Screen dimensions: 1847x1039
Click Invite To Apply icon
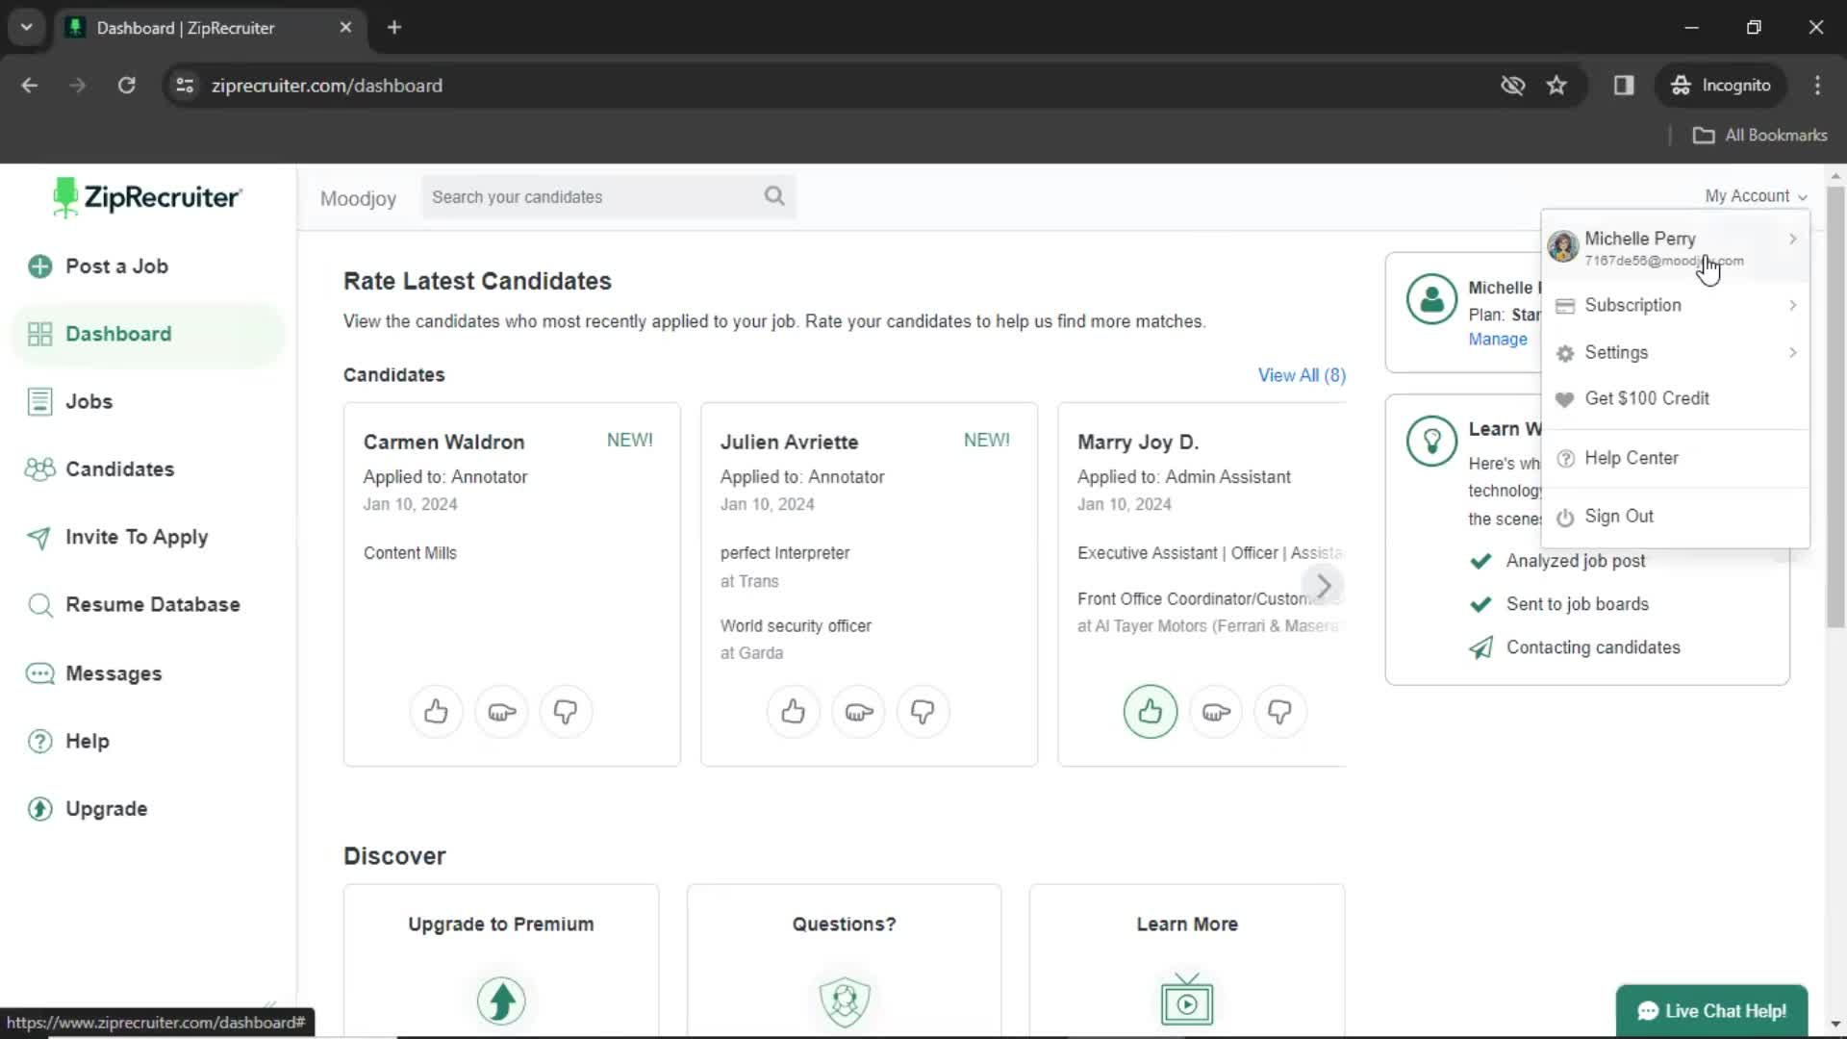pos(37,537)
